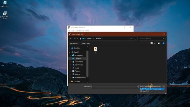Expand the Libraries tree node
190x107 pixels.
(x=69, y=82)
